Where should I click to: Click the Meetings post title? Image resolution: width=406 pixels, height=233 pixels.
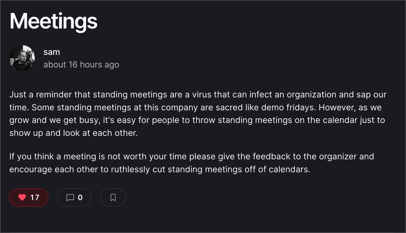[x=54, y=21]
